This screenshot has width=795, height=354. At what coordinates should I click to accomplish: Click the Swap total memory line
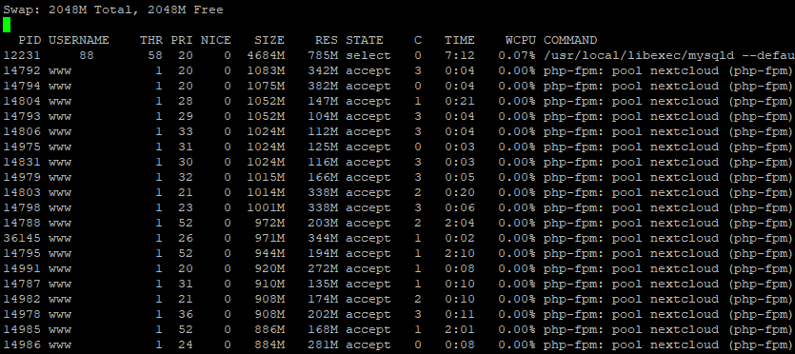pyautogui.click(x=113, y=10)
